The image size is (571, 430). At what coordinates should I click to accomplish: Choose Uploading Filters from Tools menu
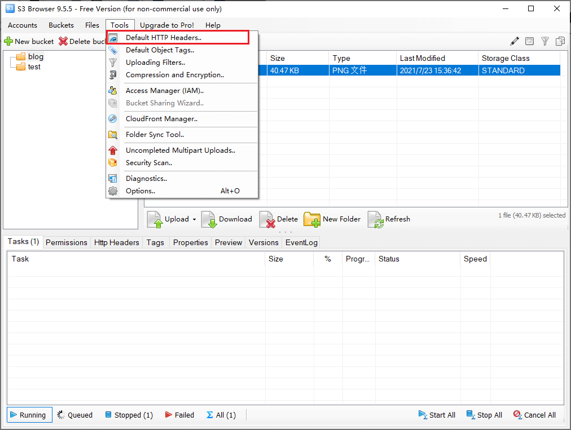coord(182,62)
